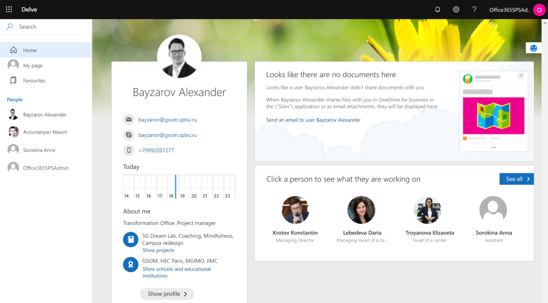Image resolution: width=548 pixels, height=303 pixels.
Task: Expand the Show profile button
Action: coord(167,294)
